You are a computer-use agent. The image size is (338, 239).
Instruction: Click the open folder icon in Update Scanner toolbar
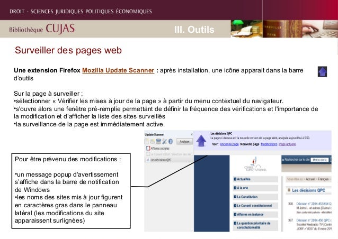153,141
